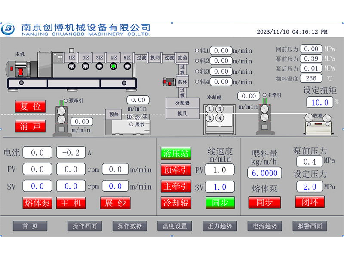This screenshot has height=258, width=344.
Task: Edit the 展纱 SV m/min field
Action: click(x=115, y=186)
